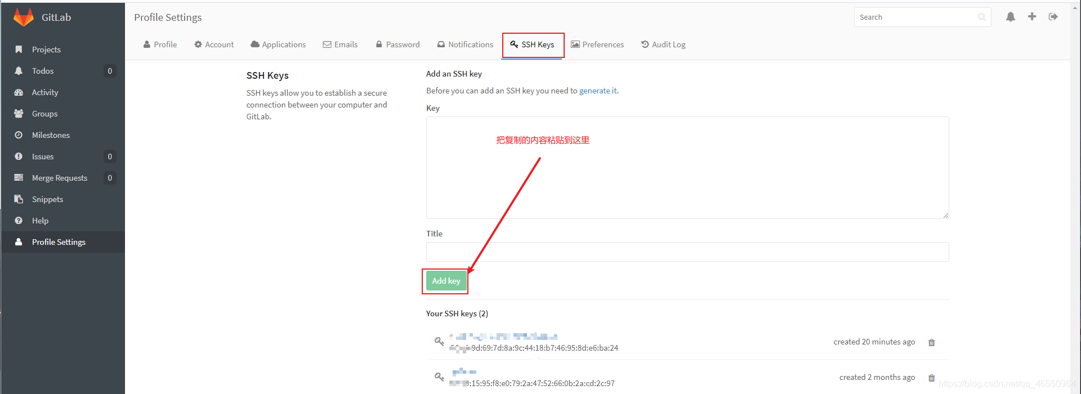Open key with fingerprint ending 2a:cd:2c:97

tap(532, 383)
